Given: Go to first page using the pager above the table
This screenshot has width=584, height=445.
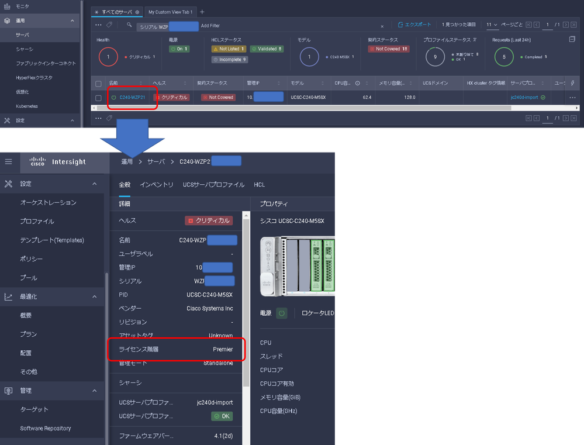Looking at the screenshot, I should tap(528, 25).
